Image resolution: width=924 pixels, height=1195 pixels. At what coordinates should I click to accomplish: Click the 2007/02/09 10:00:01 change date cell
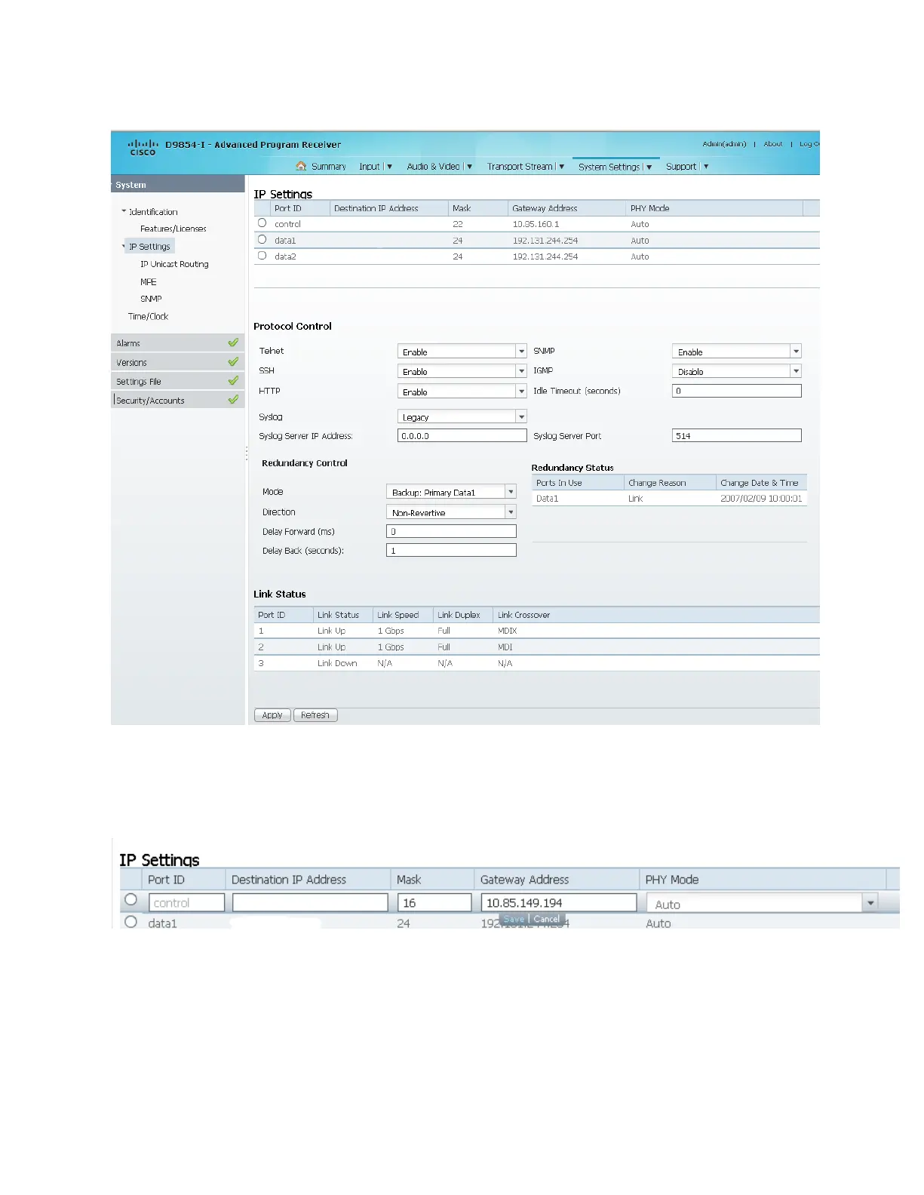pos(761,499)
